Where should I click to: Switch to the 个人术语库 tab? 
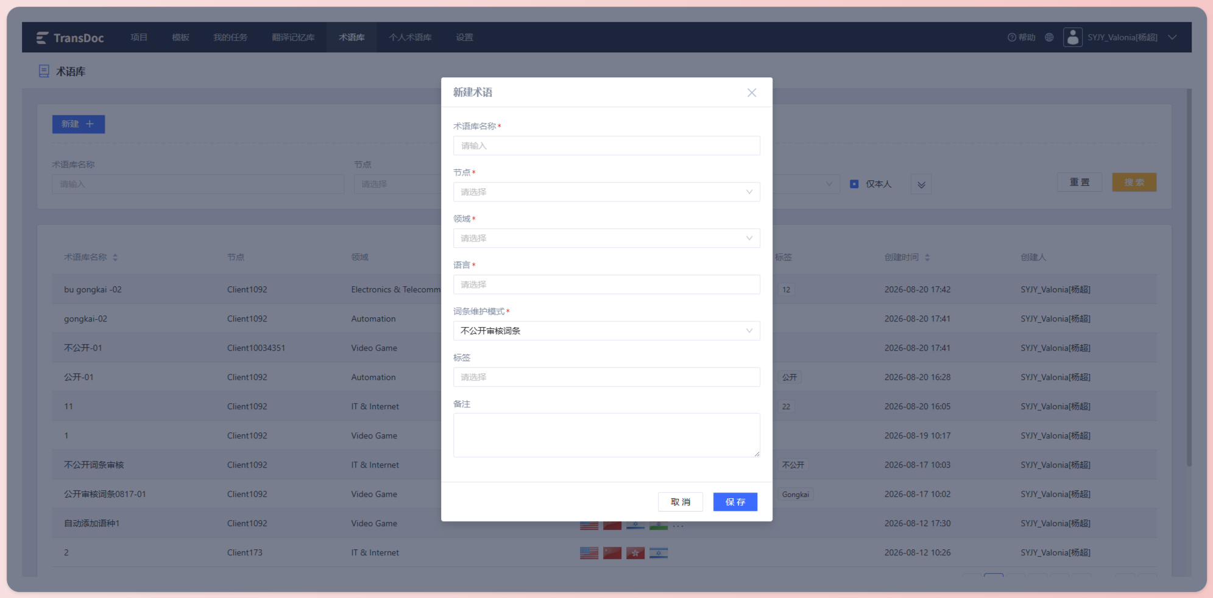click(x=410, y=37)
